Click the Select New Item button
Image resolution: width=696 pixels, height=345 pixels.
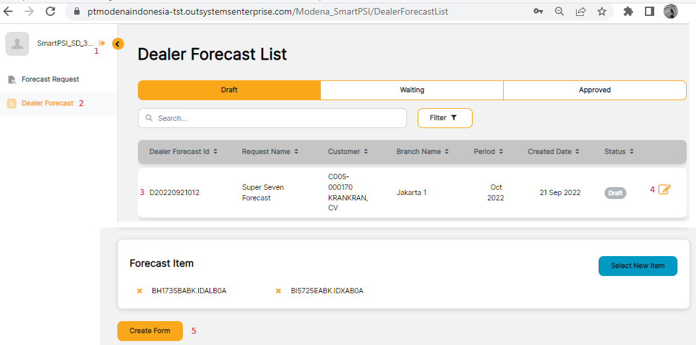click(637, 265)
